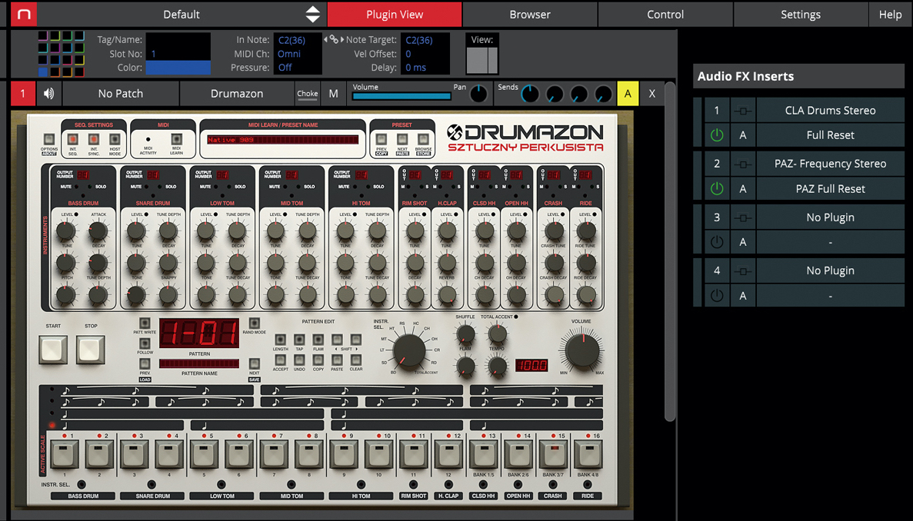Click the MIDI Learn button
Screen dimensions: 913x521
[x=176, y=140]
